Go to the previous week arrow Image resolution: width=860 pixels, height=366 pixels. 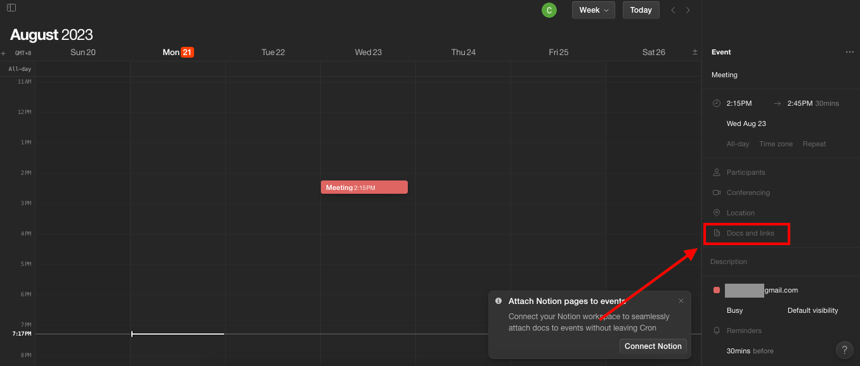(673, 10)
